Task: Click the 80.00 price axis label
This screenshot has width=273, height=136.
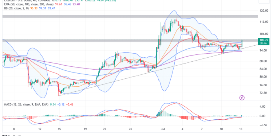Action: pos(263,77)
